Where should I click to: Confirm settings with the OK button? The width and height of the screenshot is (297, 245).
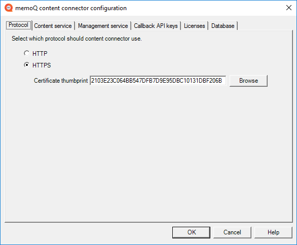191,232
